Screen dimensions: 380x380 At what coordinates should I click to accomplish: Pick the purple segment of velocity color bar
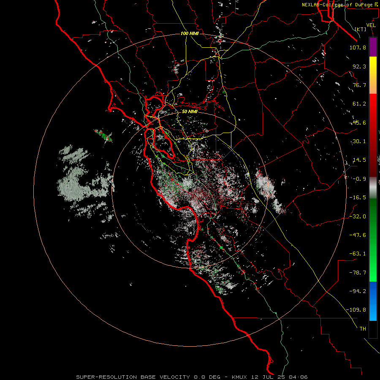coord(373,47)
